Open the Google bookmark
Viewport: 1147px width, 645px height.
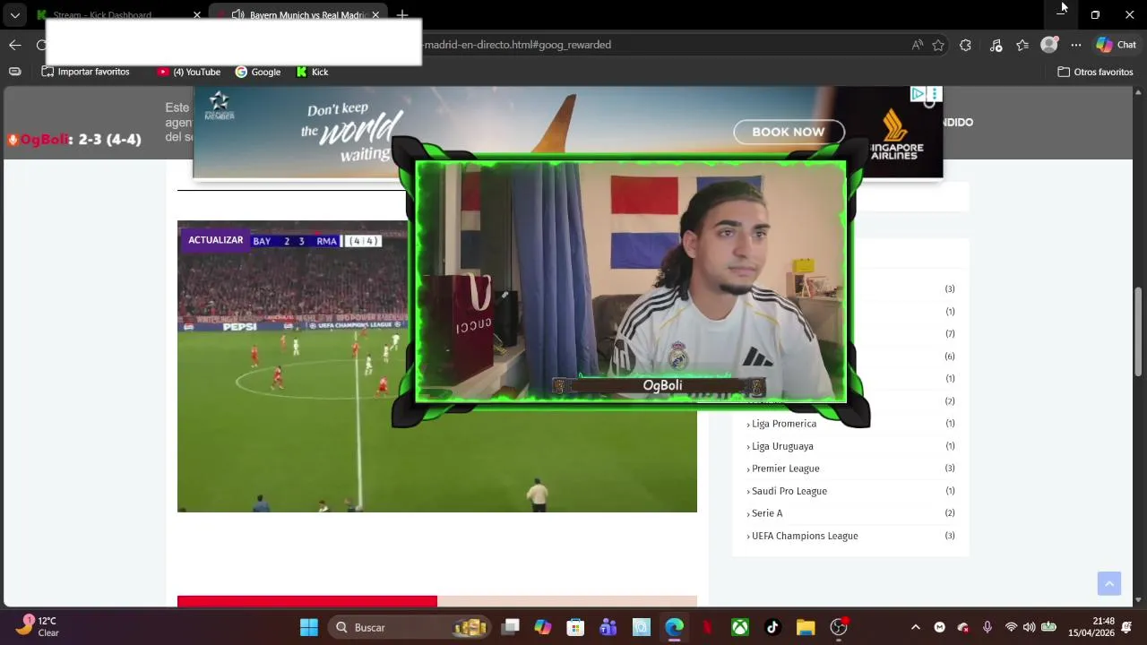(257, 72)
